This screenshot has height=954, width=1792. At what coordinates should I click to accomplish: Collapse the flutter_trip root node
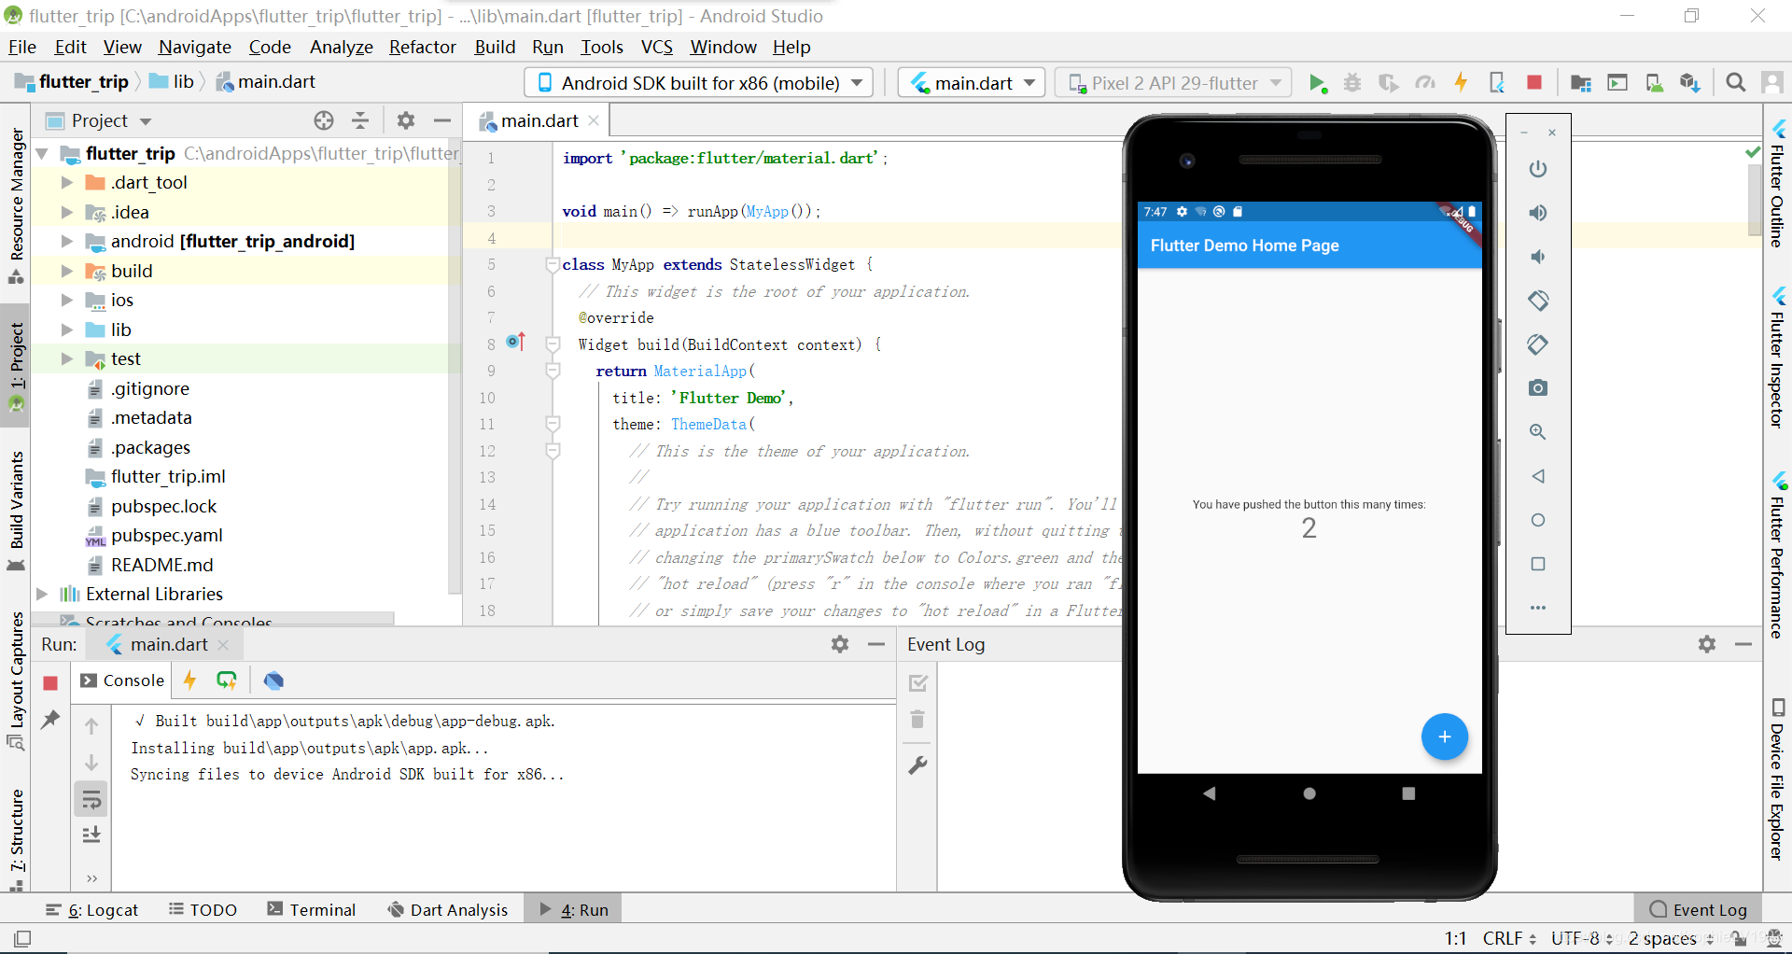click(42, 153)
